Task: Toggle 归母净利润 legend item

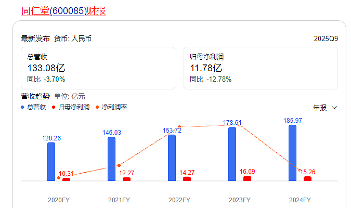Action: [71, 107]
